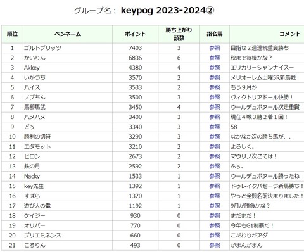Open 参照 link for エダモット

(x=215, y=147)
